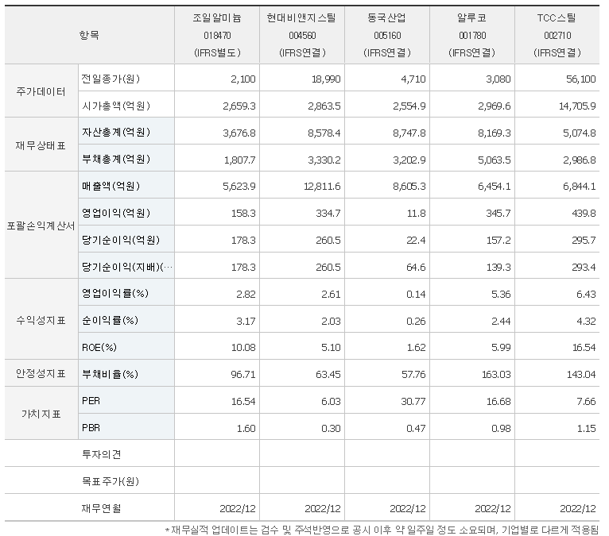Select the 수익성지표 category cell
This screenshot has width=609, height=536.
pyautogui.click(x=41, y=320)
